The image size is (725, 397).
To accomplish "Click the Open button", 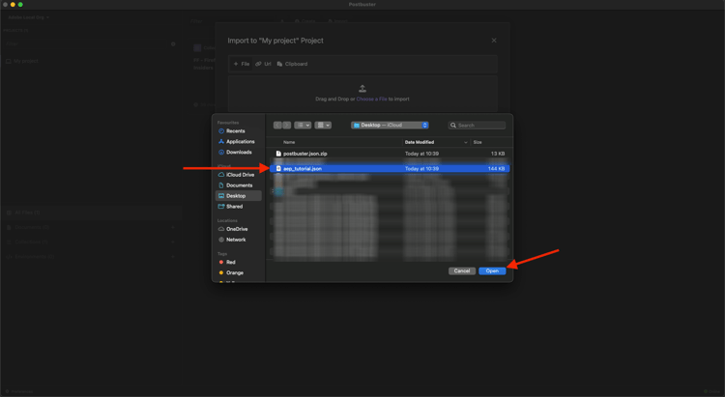I will tap(492, 271).
